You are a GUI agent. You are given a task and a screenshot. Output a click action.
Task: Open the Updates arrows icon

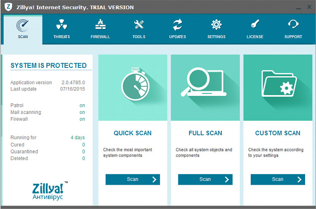178,24
